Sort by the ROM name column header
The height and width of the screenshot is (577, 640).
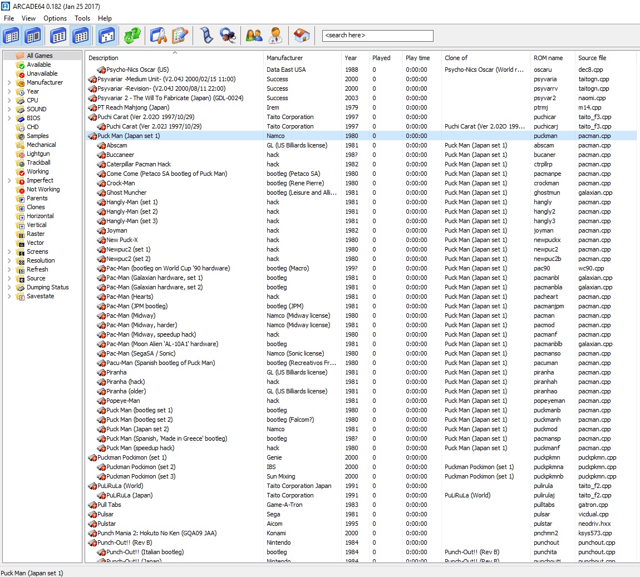[553, 58]
